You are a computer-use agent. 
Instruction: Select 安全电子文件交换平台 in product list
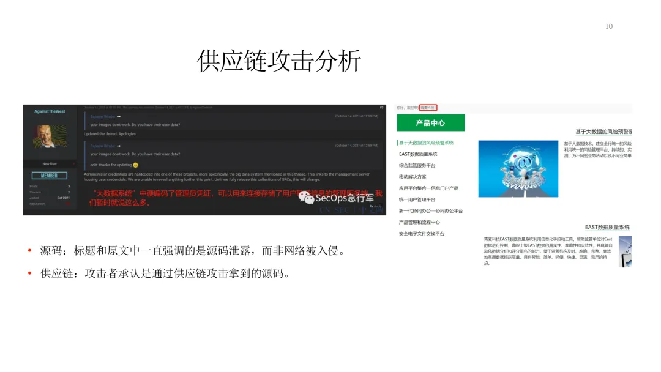click(x=422, y=234)
